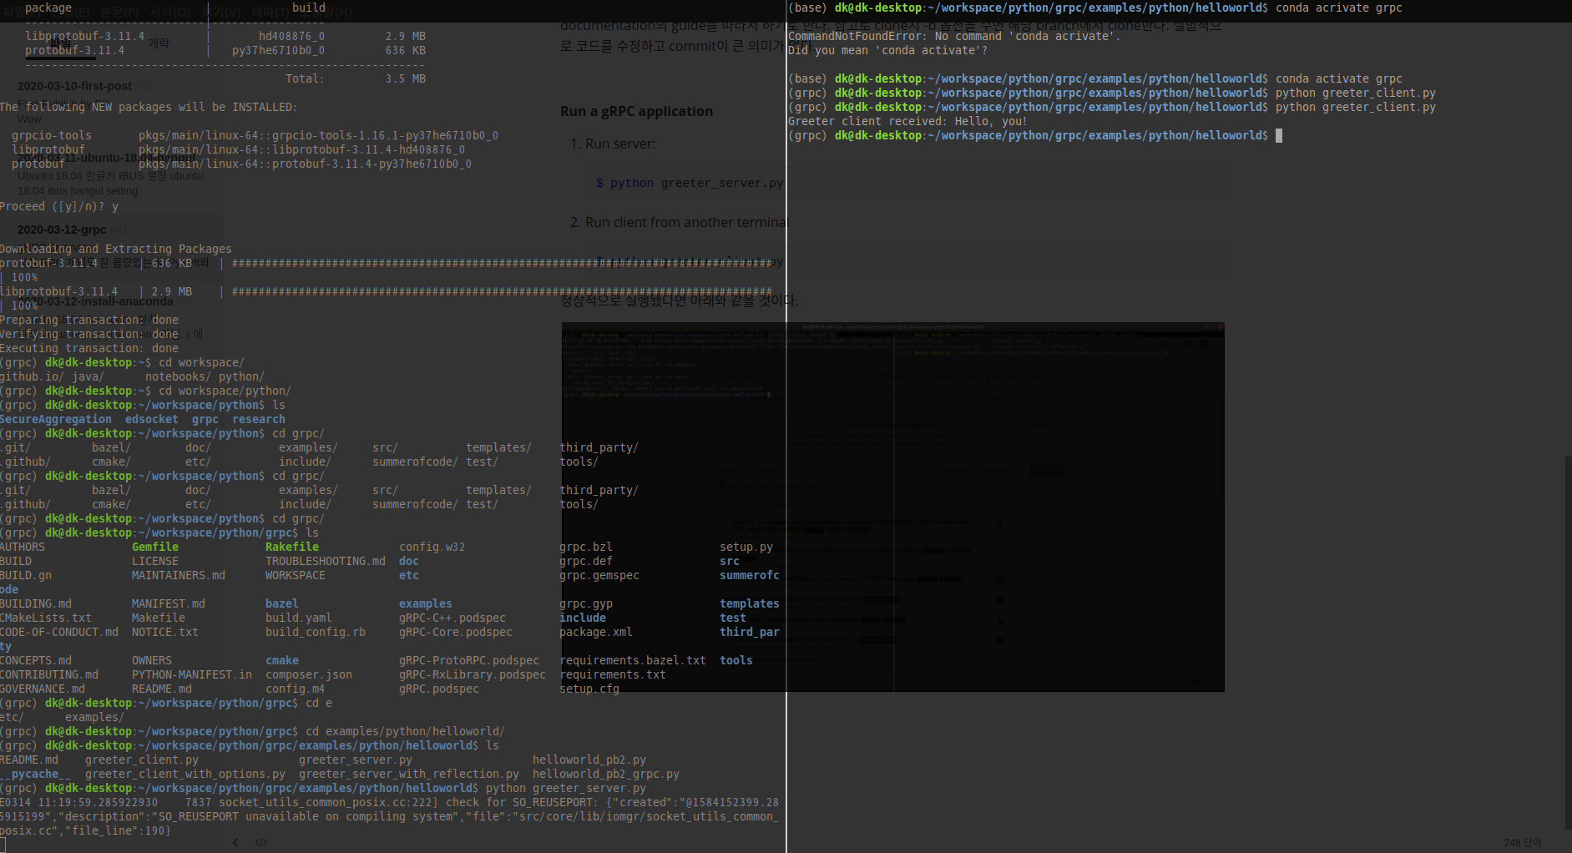Click greeter_server_with_reflection.py in ls listing
The width and height of the screenshot is (1572, 853).
[409, 774]
